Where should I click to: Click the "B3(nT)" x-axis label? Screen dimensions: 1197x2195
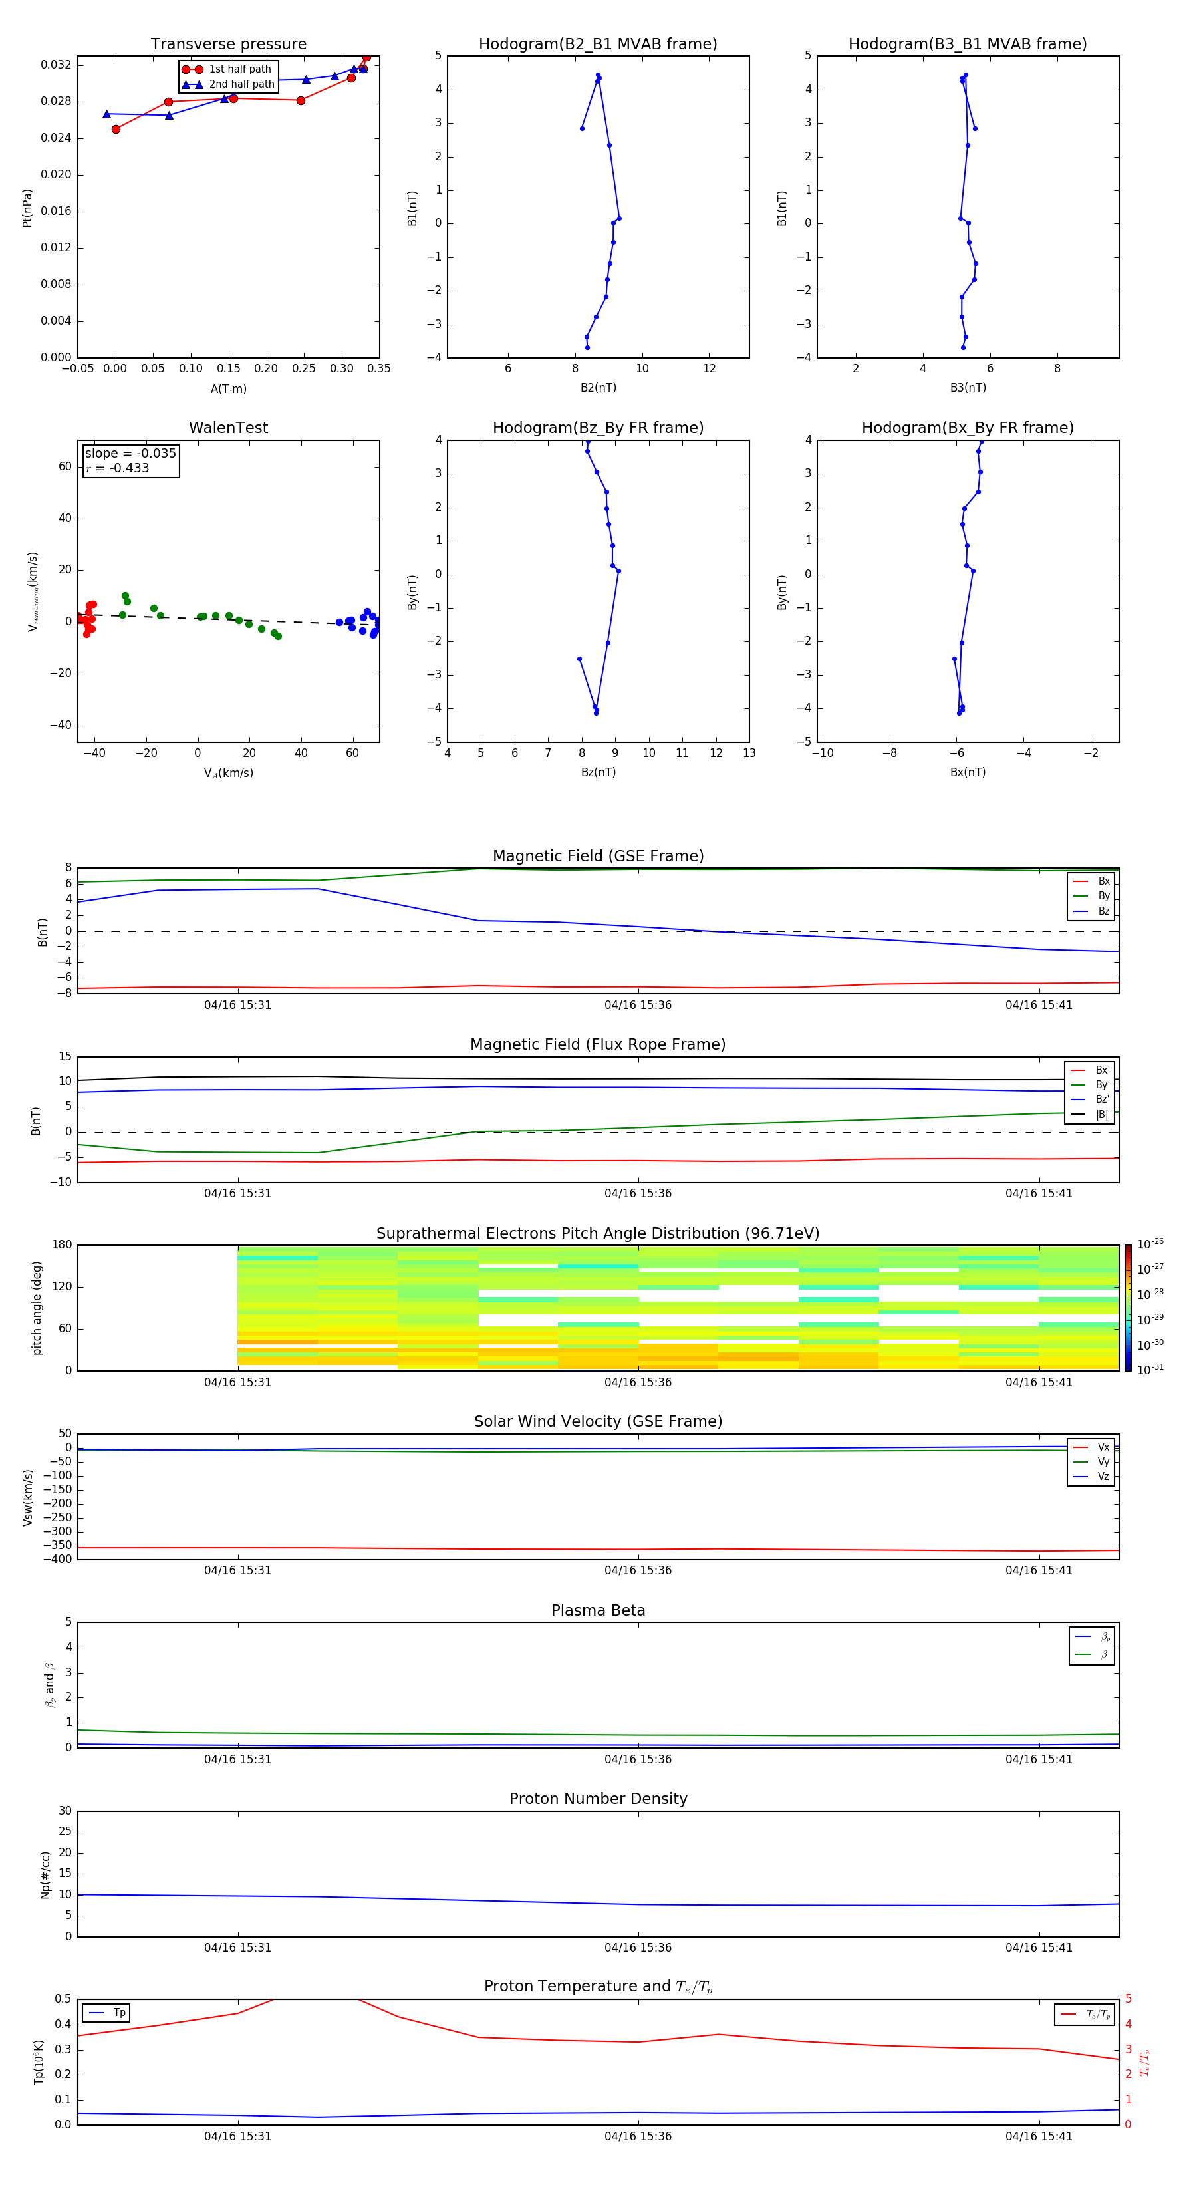968,388
